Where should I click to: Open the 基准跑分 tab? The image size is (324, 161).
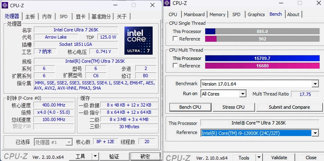(x=101, y=17)
